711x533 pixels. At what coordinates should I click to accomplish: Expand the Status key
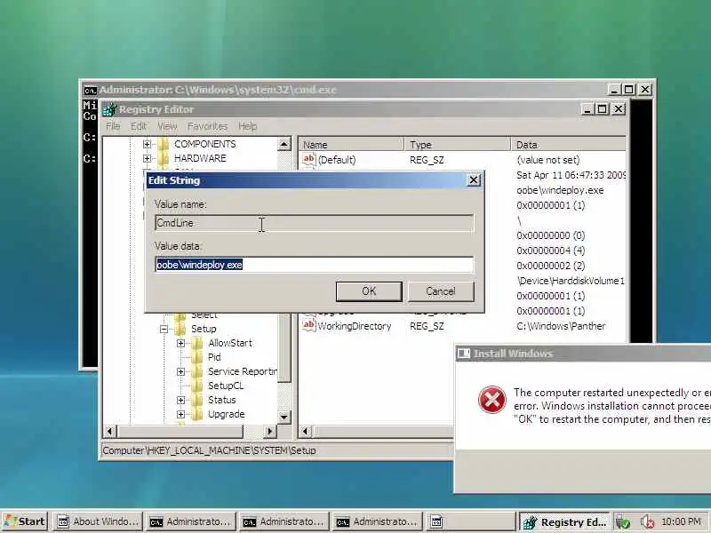180,401
